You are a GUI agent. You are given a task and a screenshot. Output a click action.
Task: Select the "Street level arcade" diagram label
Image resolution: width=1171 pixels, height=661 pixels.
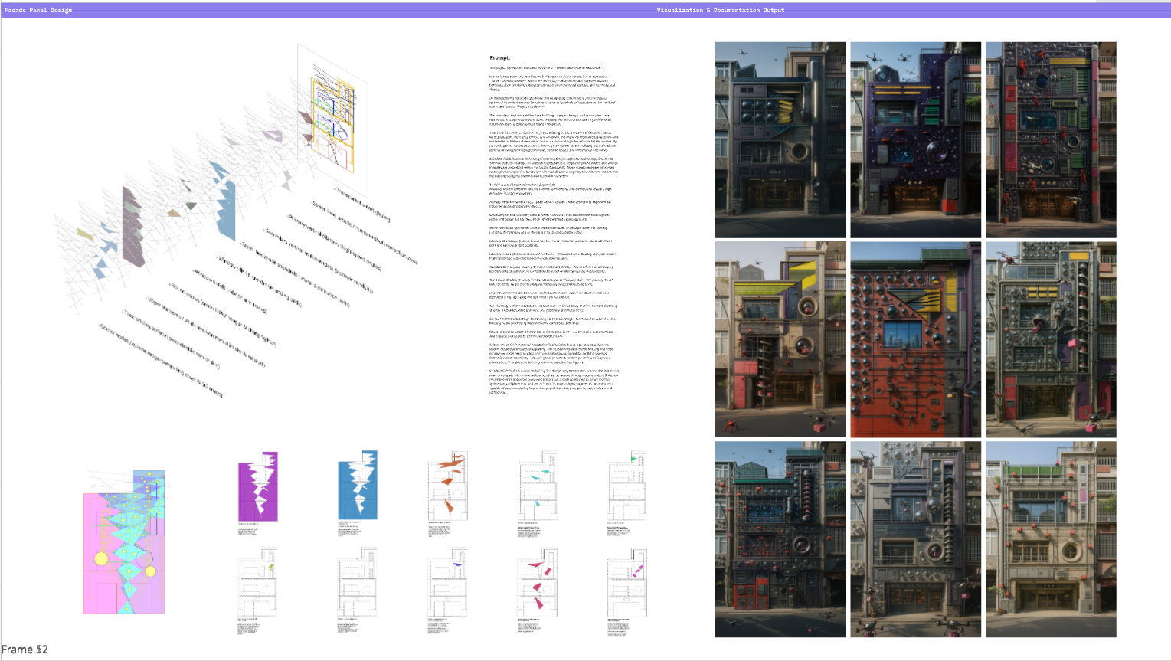coord(365,232)
